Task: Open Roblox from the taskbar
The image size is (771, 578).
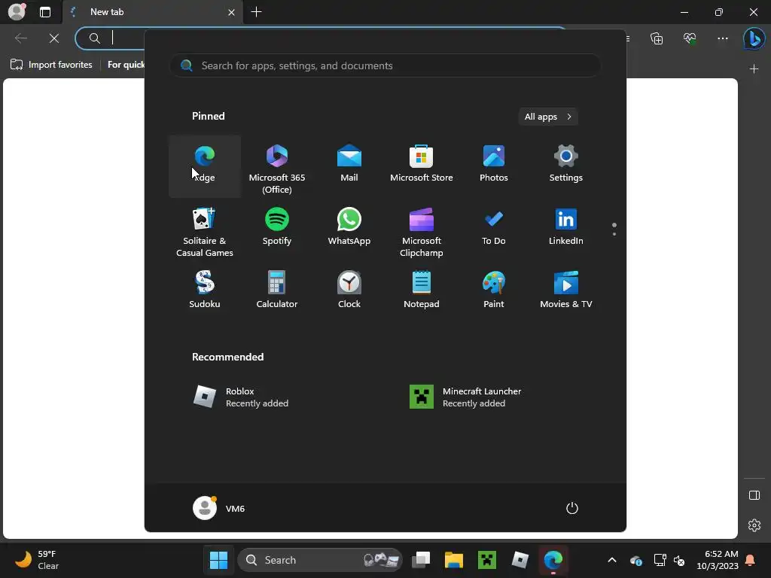Action: [520, 559]
